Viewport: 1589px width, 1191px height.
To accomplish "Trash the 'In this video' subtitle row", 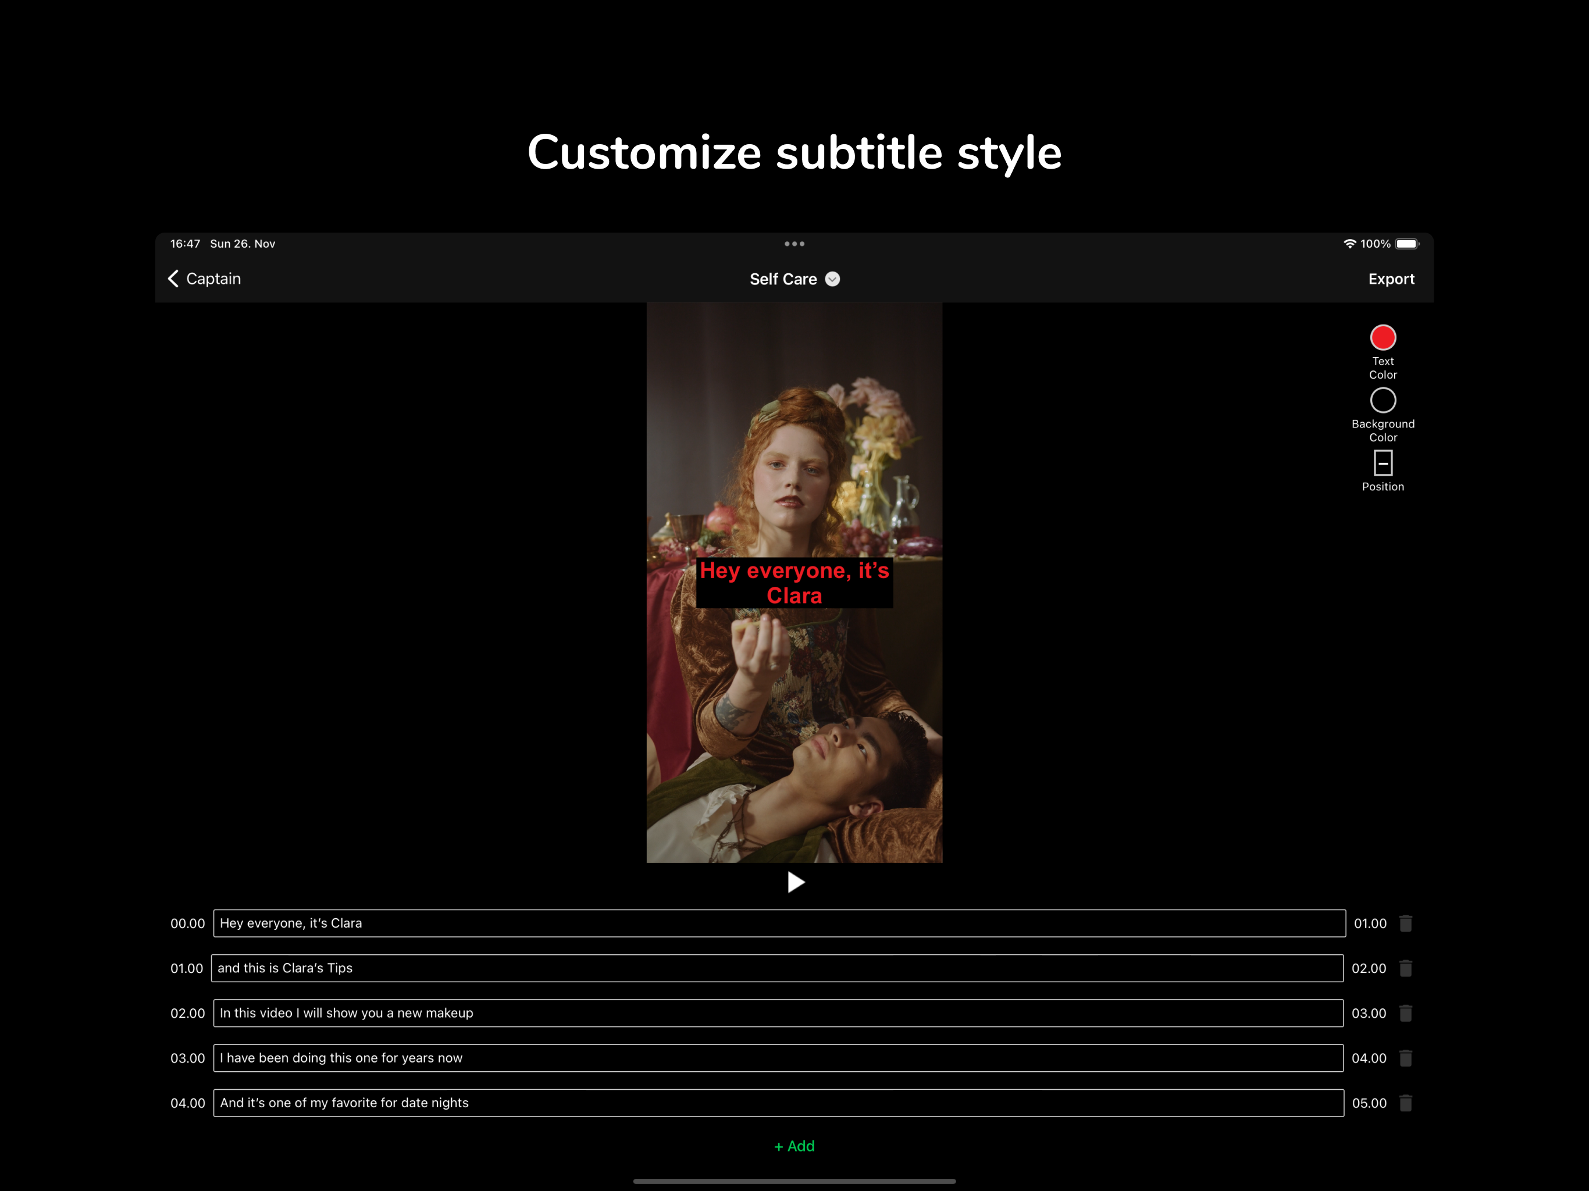I will (1405, 1013).
